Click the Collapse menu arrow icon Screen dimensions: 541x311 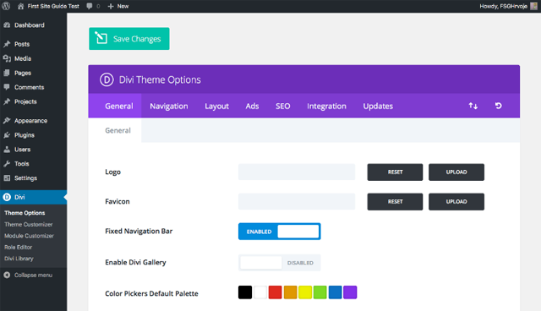(x=7, y=275)
